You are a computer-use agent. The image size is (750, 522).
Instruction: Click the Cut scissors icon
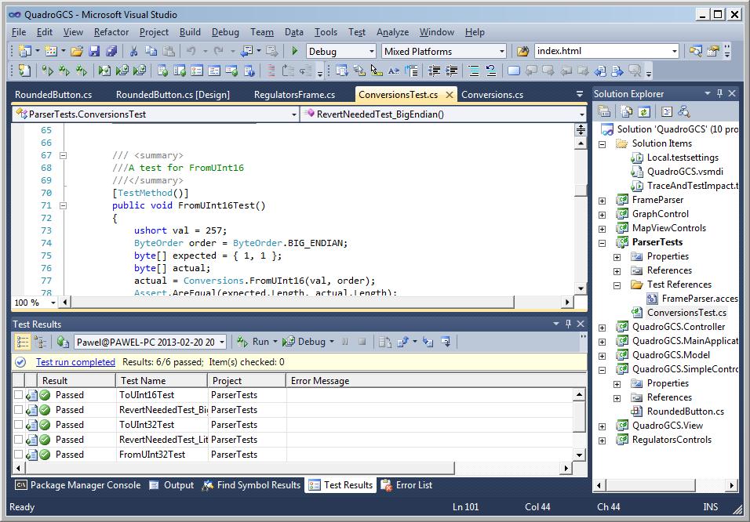(134, 51)
